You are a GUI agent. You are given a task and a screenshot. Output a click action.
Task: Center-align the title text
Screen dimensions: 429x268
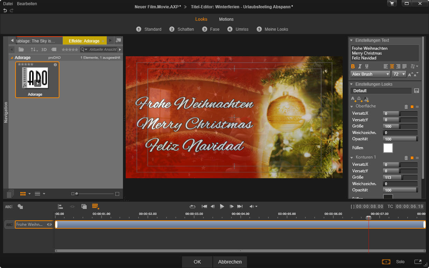[392, 66]
